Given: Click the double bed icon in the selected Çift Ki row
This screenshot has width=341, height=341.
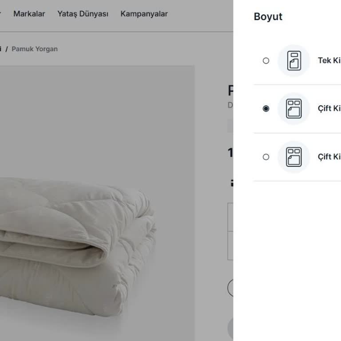Looking at the screenshot, I should point(293,109).
